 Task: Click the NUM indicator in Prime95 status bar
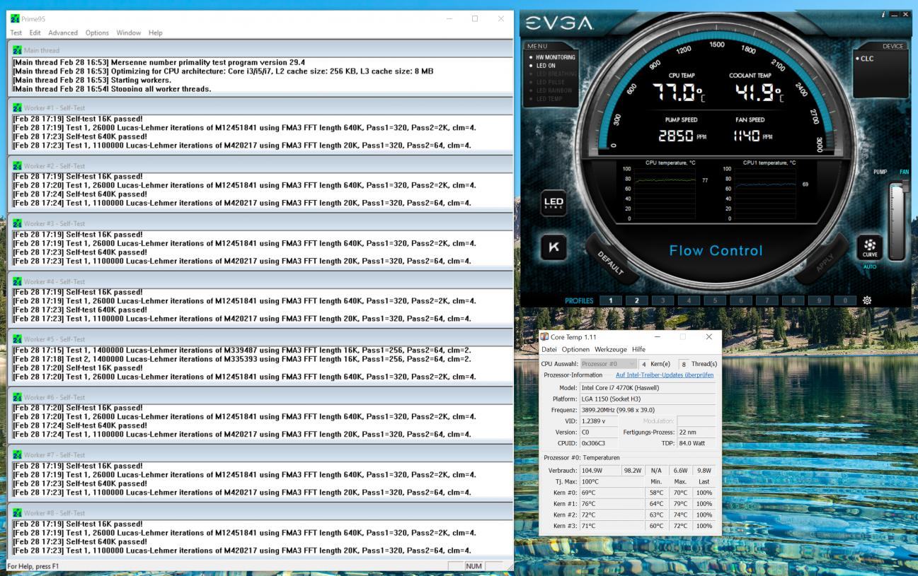474,566
